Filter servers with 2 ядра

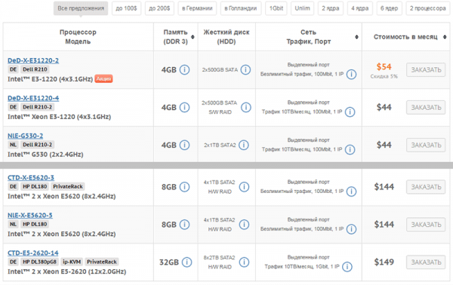pyautogui.click(x=331, y=8)
